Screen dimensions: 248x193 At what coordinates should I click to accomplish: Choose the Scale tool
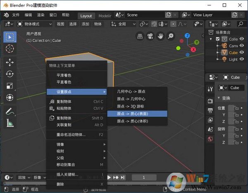[10, 86]
